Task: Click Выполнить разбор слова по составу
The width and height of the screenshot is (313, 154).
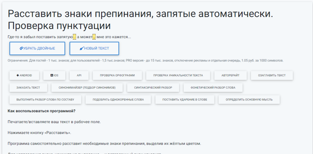Action: [x=45, y=100]
